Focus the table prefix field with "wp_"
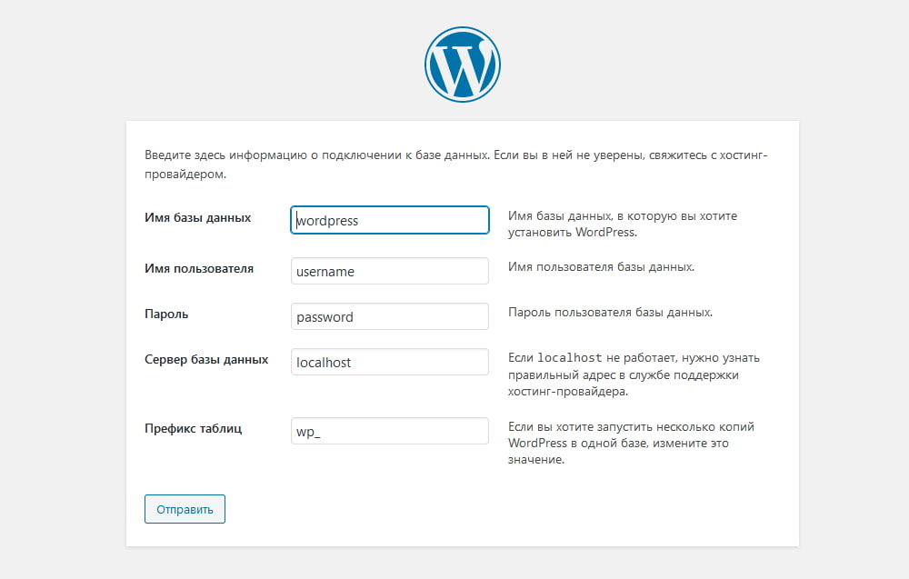Screen dimensions: 909x579 (x=389, y=432)
